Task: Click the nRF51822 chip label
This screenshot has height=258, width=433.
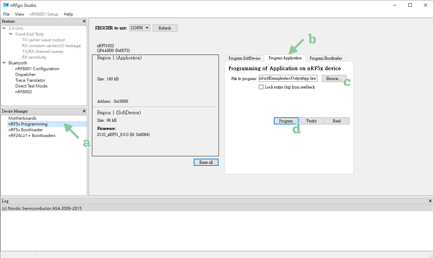Action: [x=105, y=46]
